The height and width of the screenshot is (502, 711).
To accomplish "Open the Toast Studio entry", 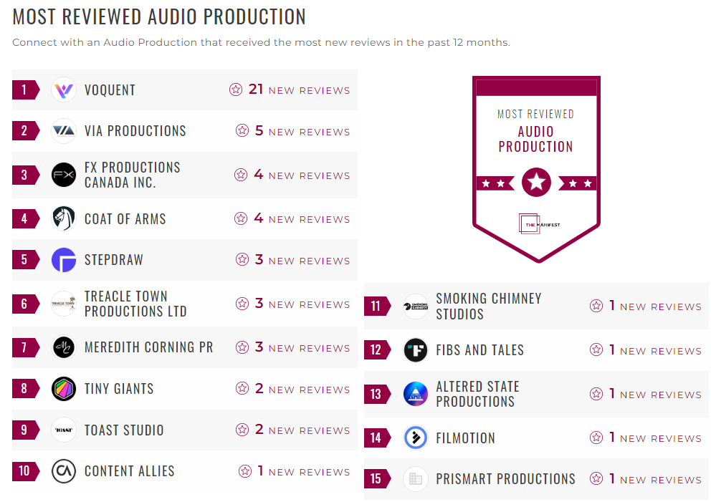I will 125,430.
